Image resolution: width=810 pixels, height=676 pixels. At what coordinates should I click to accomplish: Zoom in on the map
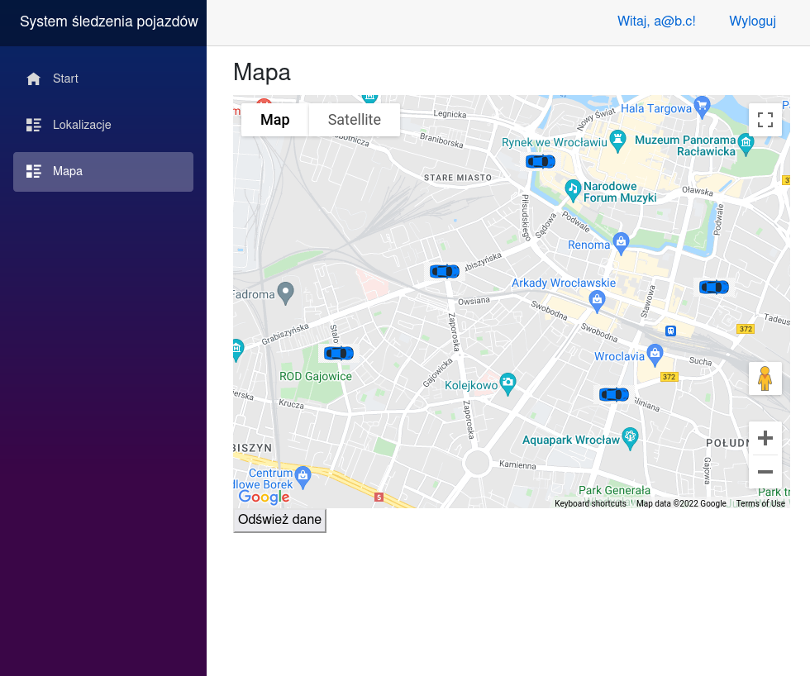pyautogui.click(x=765, y=438)
